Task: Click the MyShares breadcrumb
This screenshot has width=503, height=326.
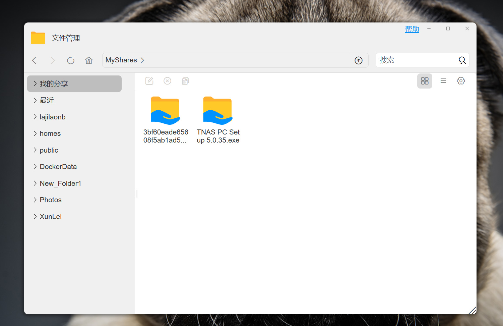Action: (x=121, y=60)
